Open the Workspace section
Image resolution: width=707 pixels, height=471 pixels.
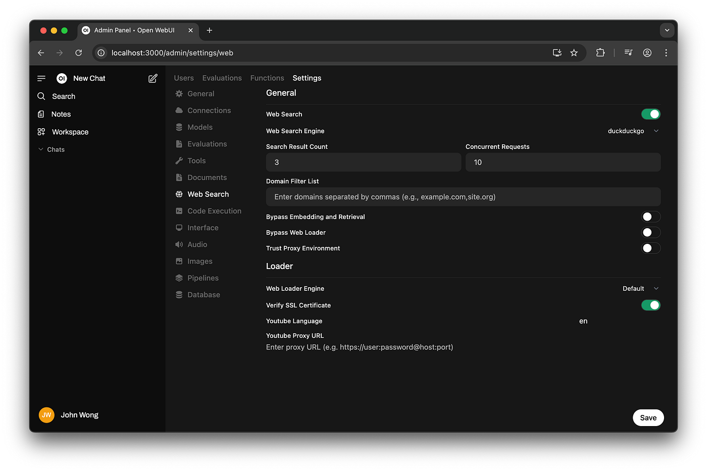70,132
